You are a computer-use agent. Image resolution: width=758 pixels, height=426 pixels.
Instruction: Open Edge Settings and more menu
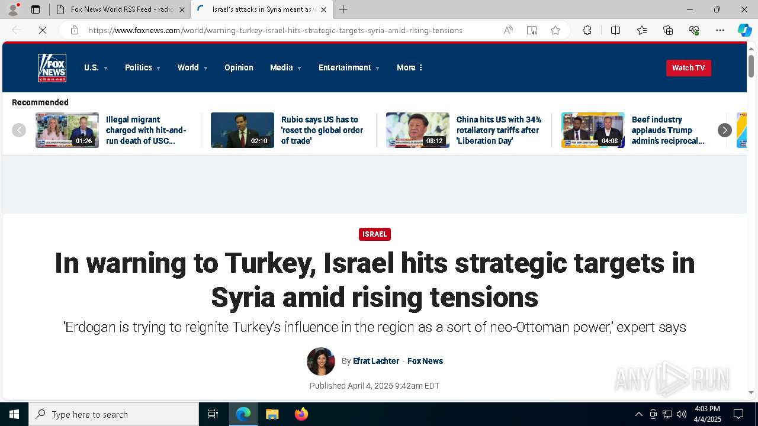(720, 30)
